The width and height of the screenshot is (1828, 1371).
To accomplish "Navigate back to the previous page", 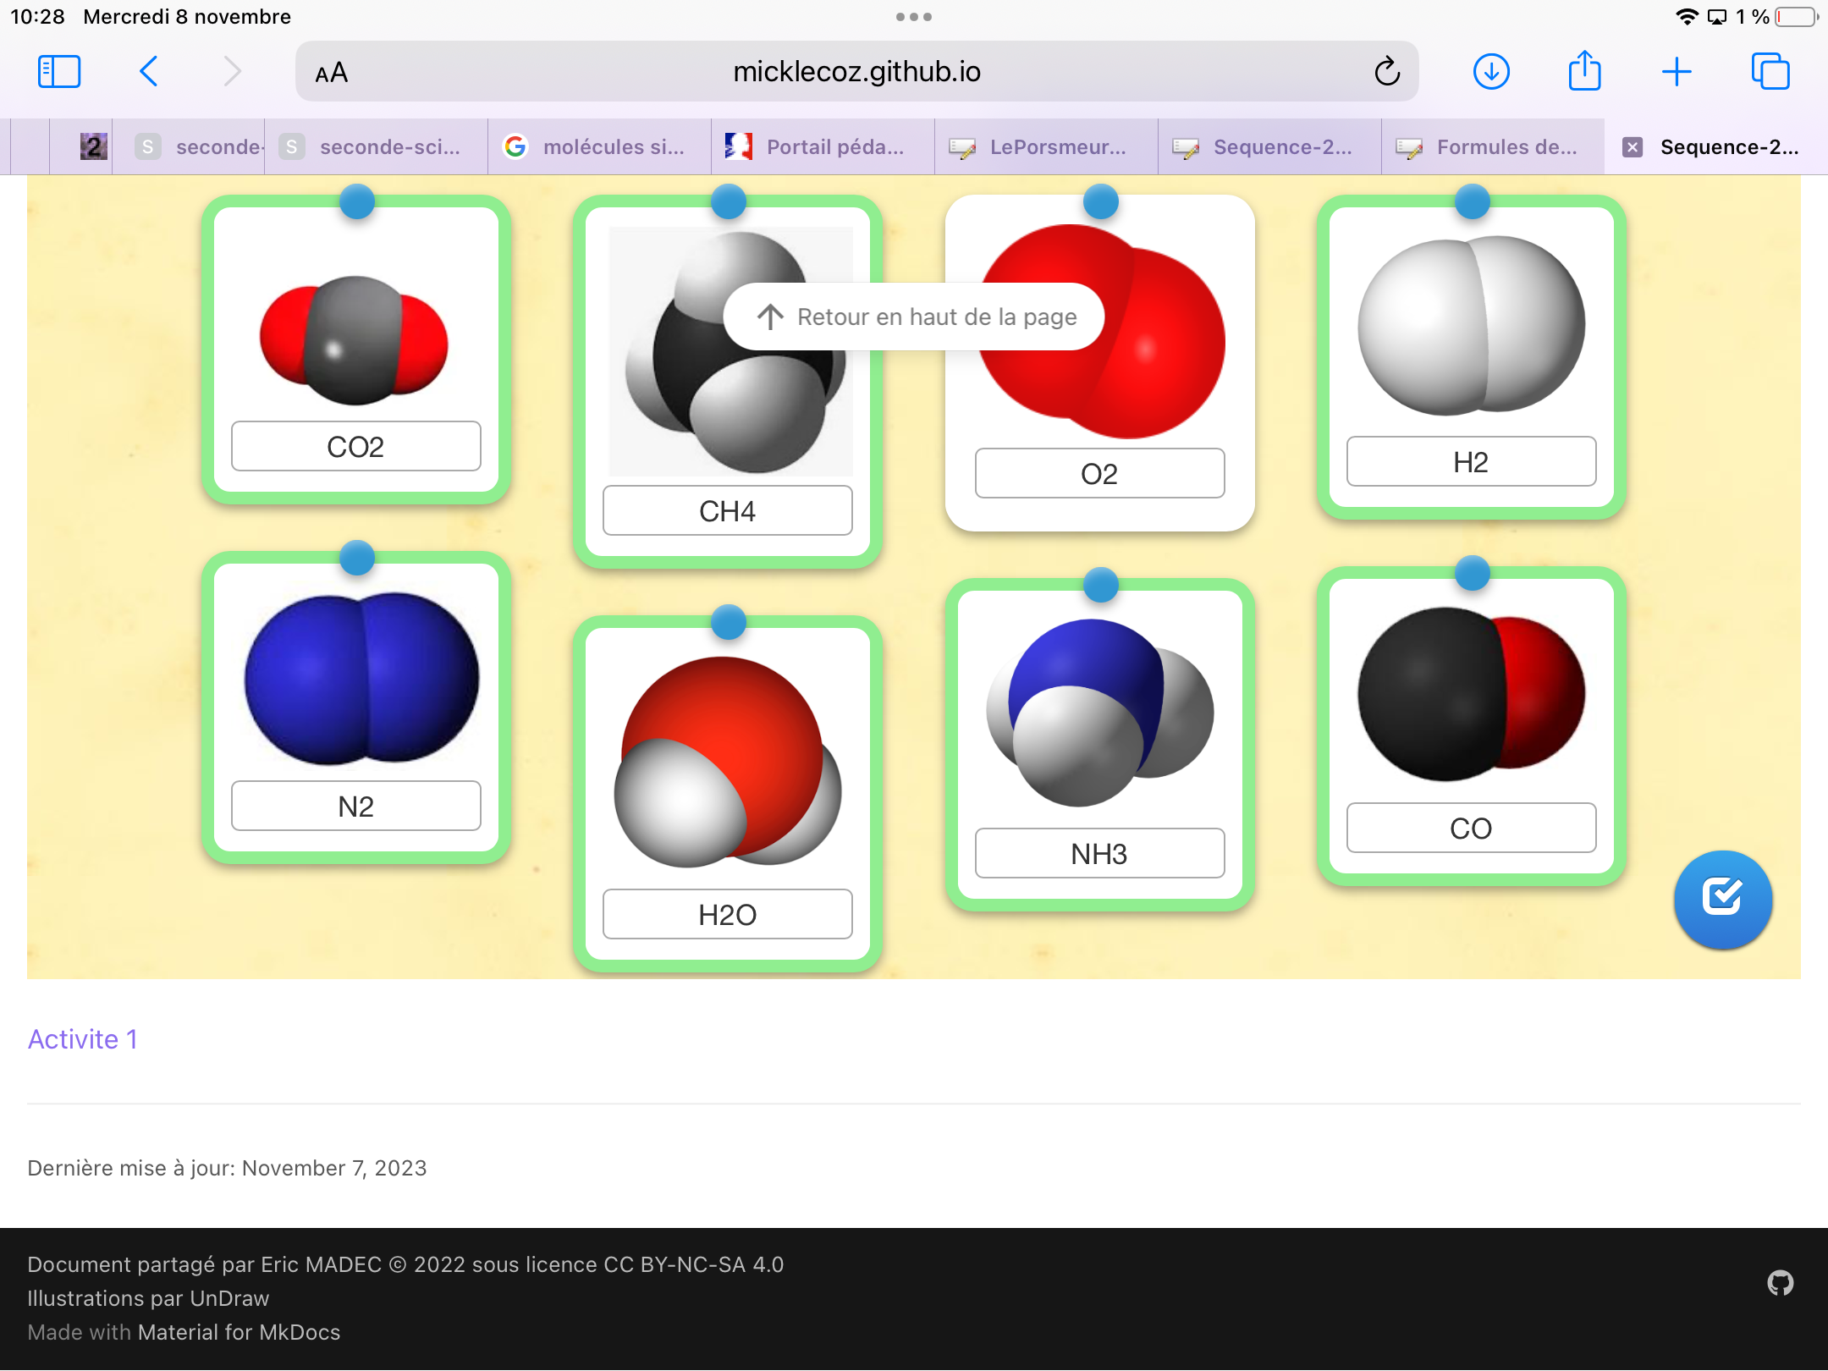I will [x=149, y=71].
